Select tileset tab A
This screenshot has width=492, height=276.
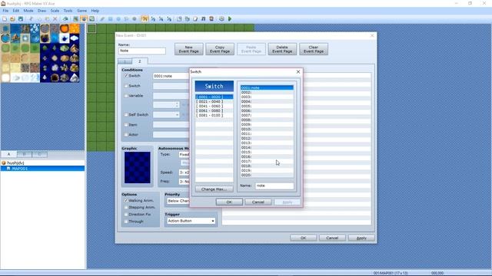(8, 154)
